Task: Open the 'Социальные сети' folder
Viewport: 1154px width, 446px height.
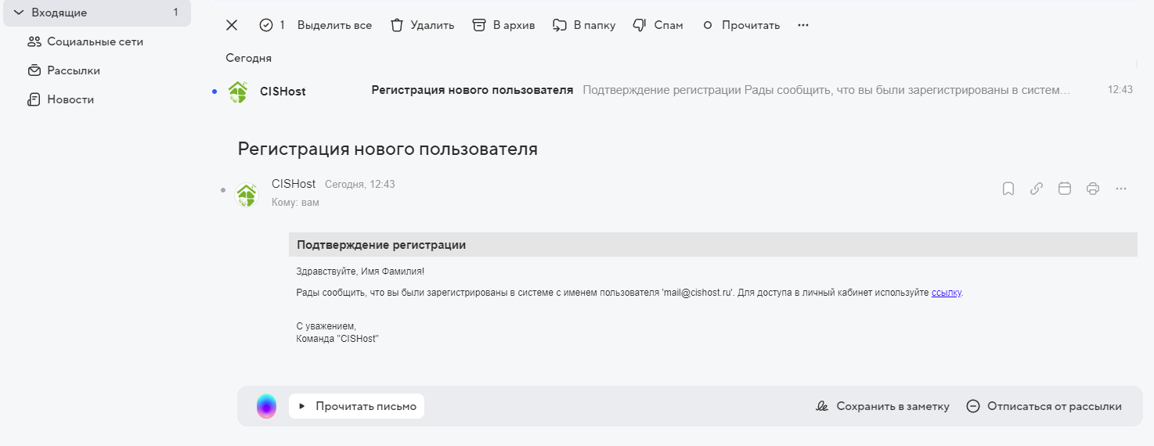Action: 95,41
